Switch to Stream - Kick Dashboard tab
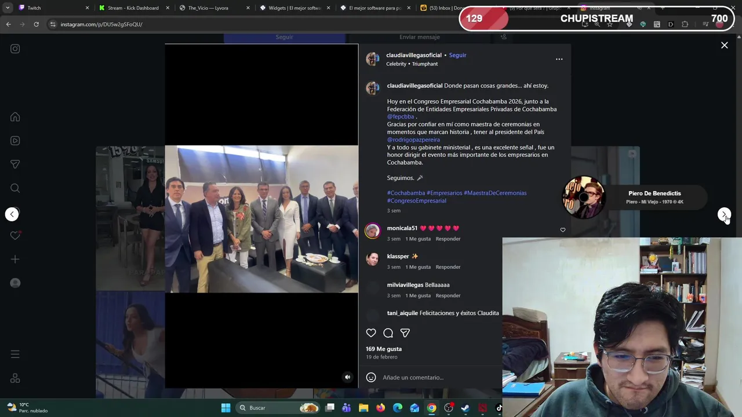742x417 pixels. (133, 8)
